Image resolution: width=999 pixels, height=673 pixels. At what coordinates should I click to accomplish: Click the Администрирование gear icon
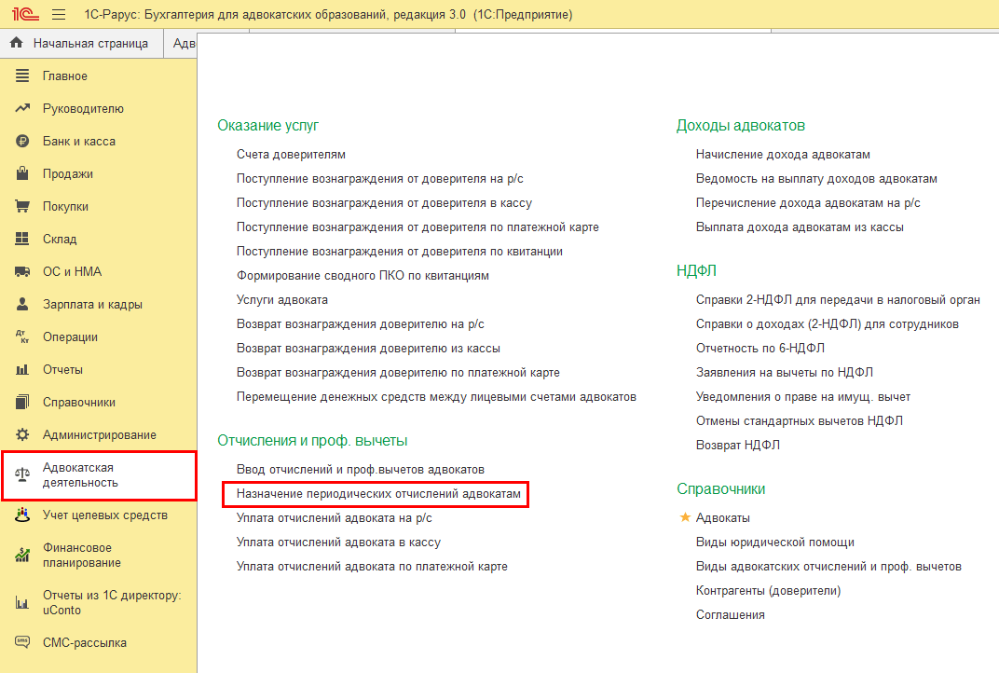click(23, 435)
